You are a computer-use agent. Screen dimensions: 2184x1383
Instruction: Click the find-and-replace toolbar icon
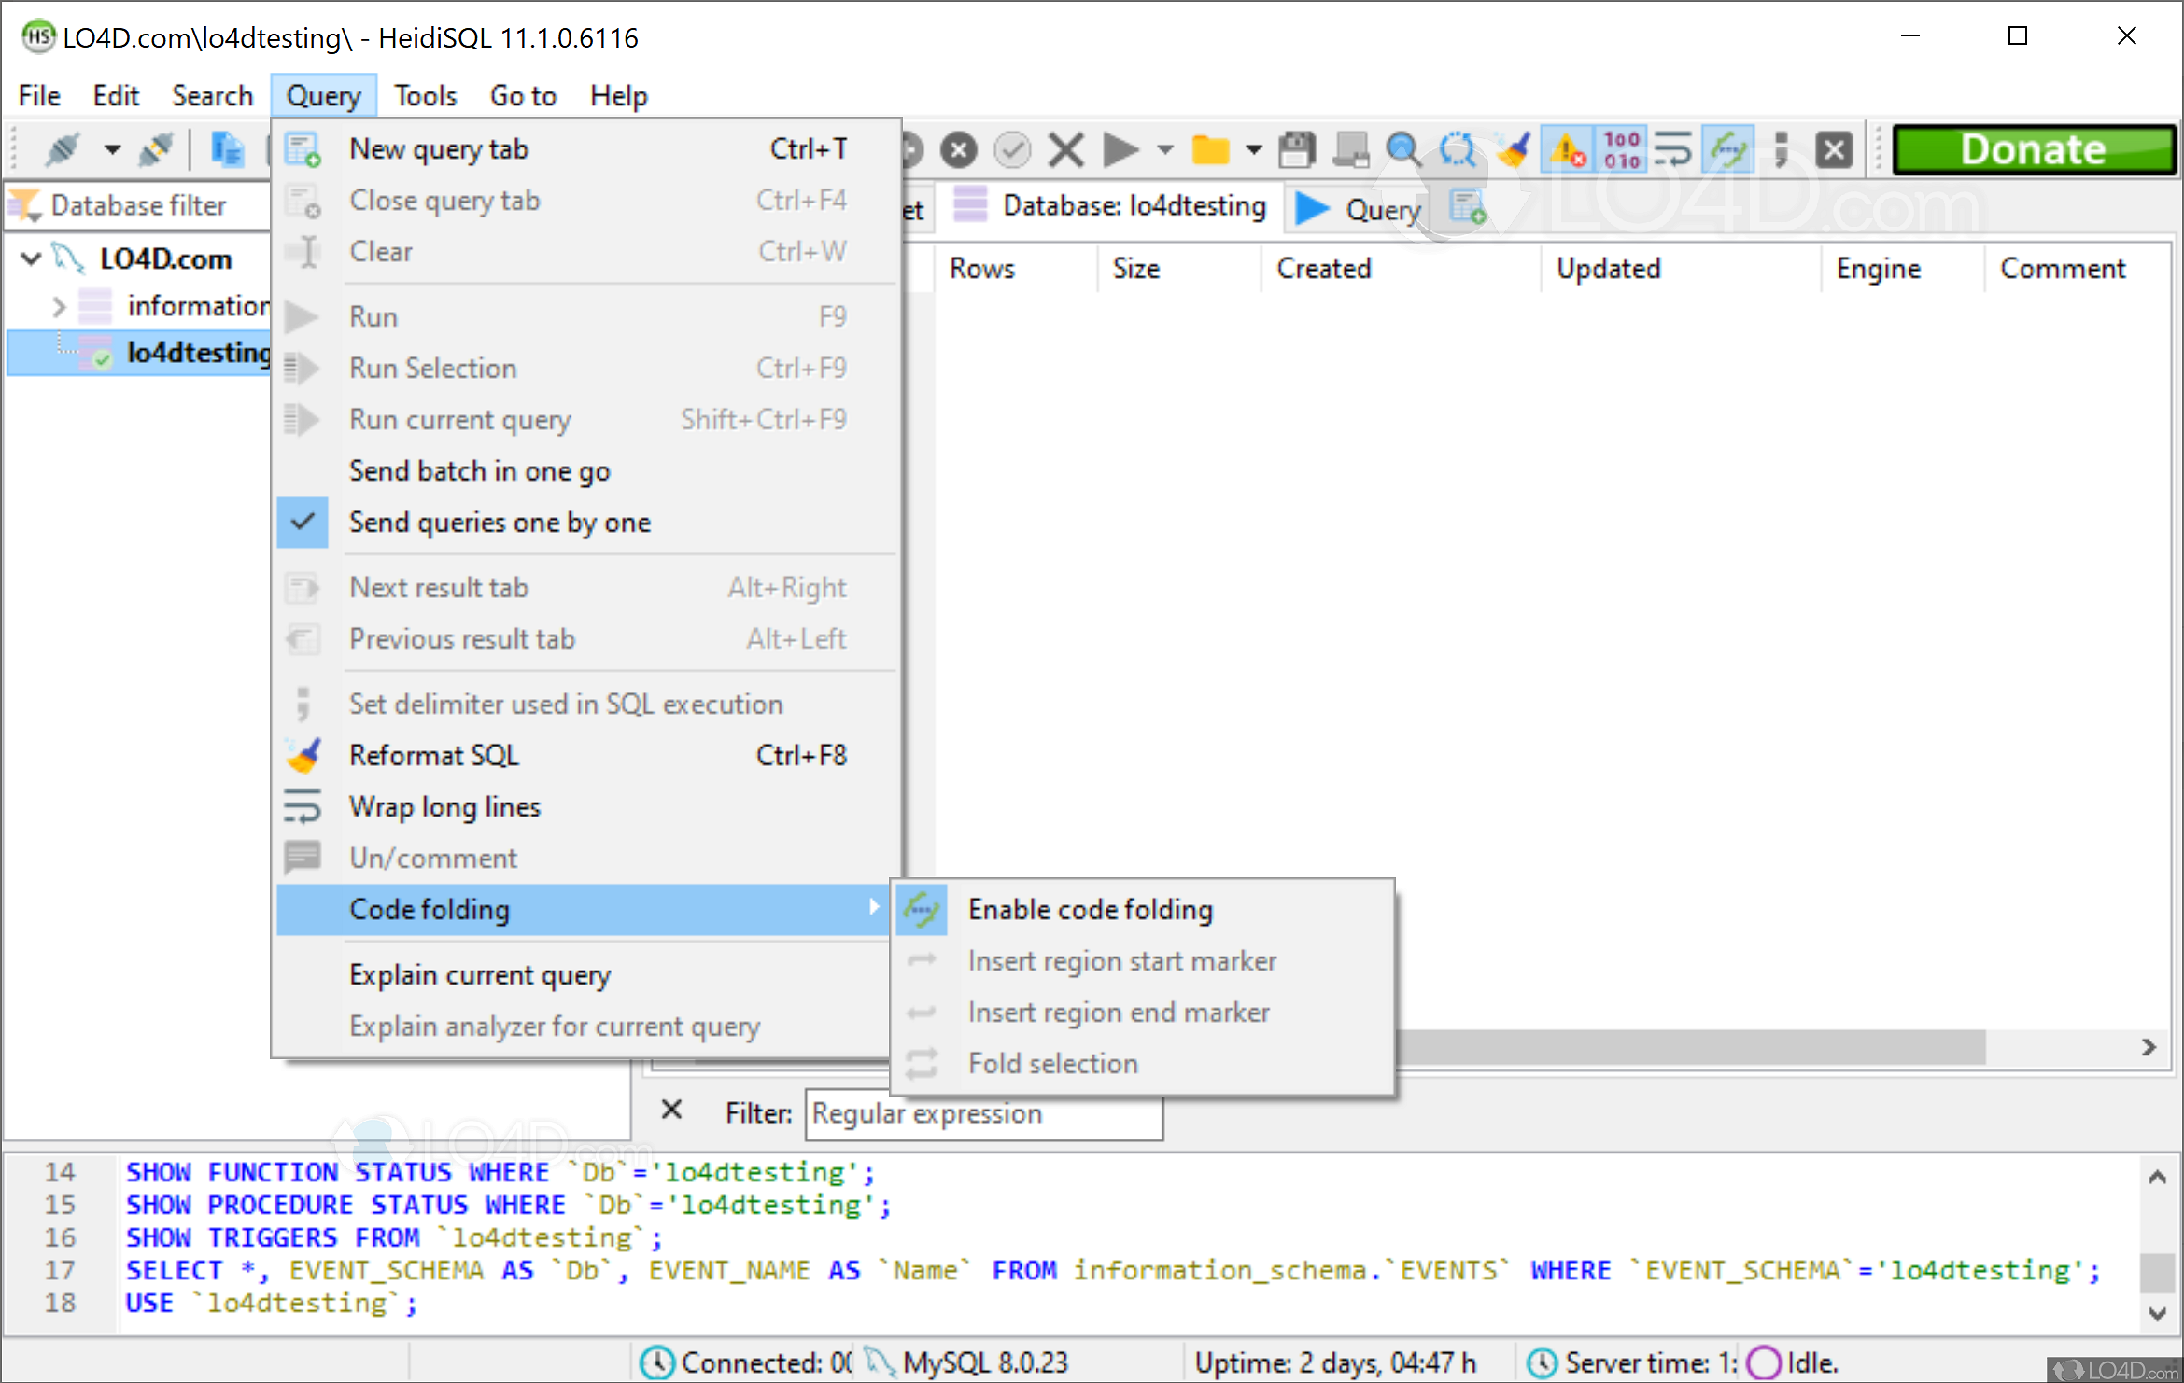coord(1457,149)
